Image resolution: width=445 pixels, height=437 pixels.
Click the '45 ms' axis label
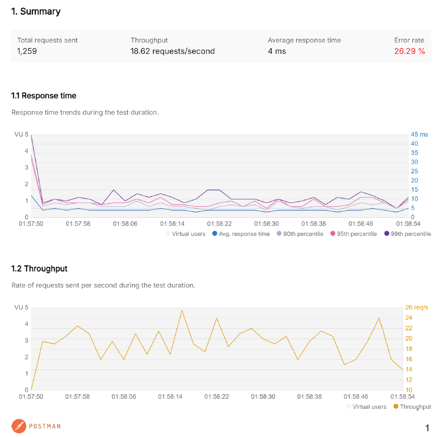click(419, 135)
